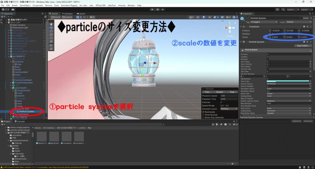Open the Animation Rigging menu

pyautogui.click(x=69, y=6)
